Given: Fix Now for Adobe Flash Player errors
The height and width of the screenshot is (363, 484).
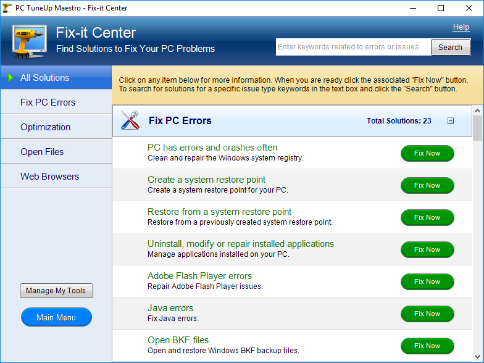Looking at the screenshot, I should click(x=427, y=282).
